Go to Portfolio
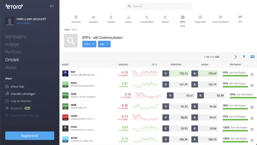This screenshot has height=145, width=257. (x=13, y=52)
